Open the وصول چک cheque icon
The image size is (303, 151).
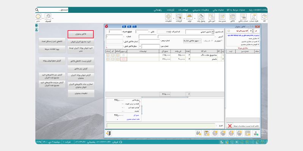pyautogui.click(x=201, y=17)
